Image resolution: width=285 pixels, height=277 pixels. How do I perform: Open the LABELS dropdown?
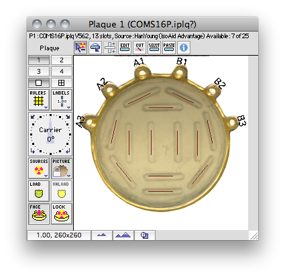point(62,100)
